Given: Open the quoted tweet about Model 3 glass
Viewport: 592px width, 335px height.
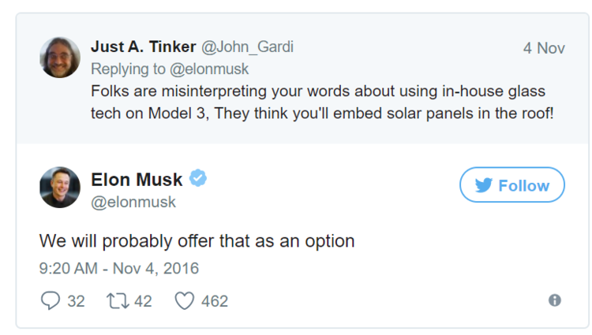Looking at the screenshot, I should (322, 102).
